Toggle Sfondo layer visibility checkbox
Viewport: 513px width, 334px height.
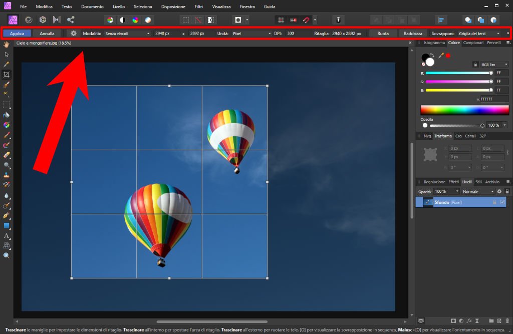(x=502, y=202)
